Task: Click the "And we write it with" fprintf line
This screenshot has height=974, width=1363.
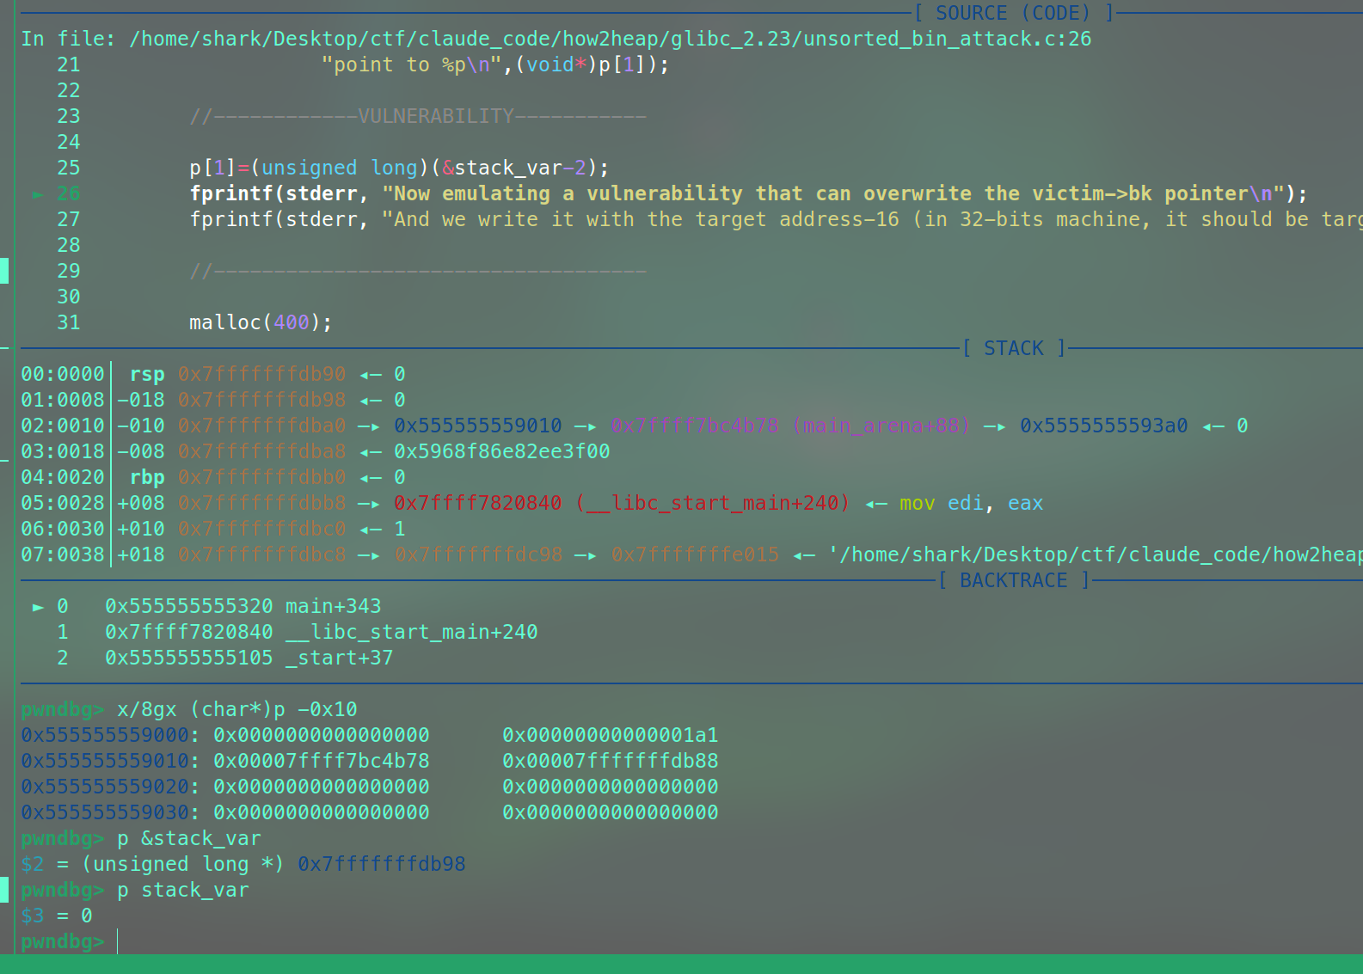Action: pyautogui.click(x=776, y=219)
